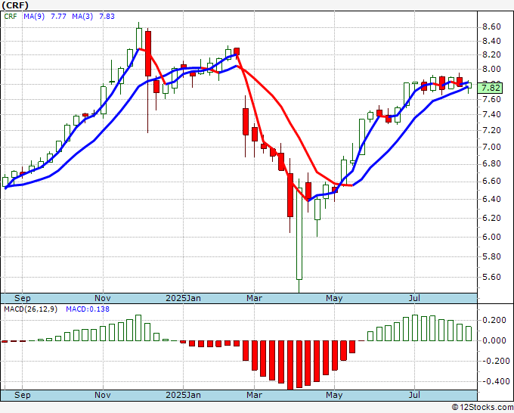Click May on the MACD panel time axis

point(334,395)
